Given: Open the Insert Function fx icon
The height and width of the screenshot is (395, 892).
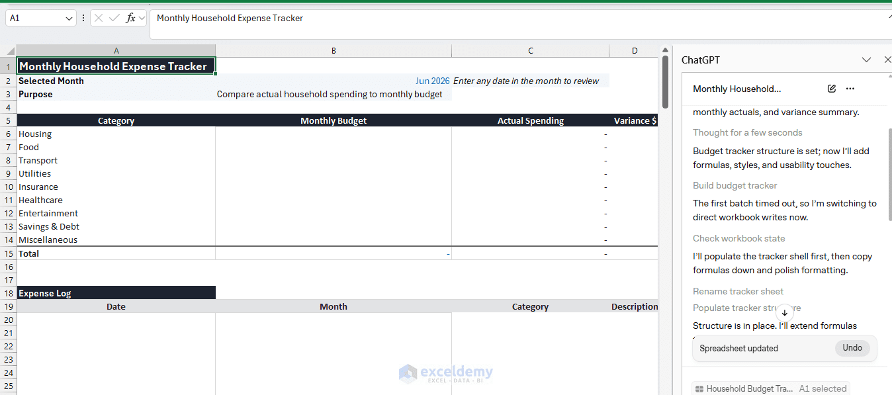Looking at the screenshot, I should [x=130, y=19].
